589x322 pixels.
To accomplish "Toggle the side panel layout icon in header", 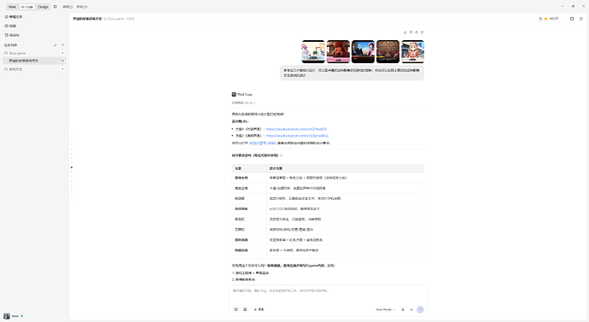I will point(572,19).
